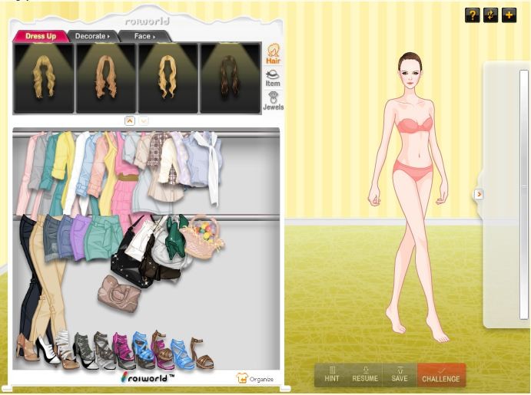This screenshot has width=531, height=395.
Task: Switch to the Face tab
Action: [144, 36]
